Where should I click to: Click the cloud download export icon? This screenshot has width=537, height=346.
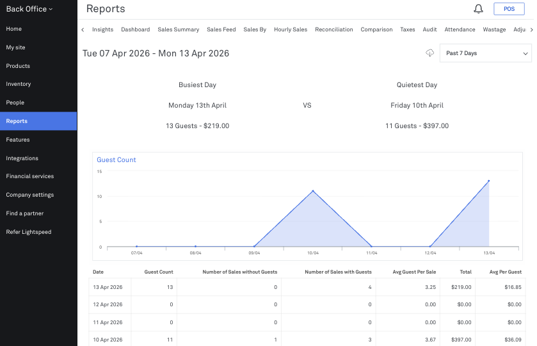[430, 53]
